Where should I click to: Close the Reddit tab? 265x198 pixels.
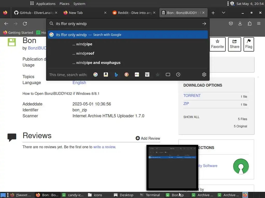(x=154, y=13)
